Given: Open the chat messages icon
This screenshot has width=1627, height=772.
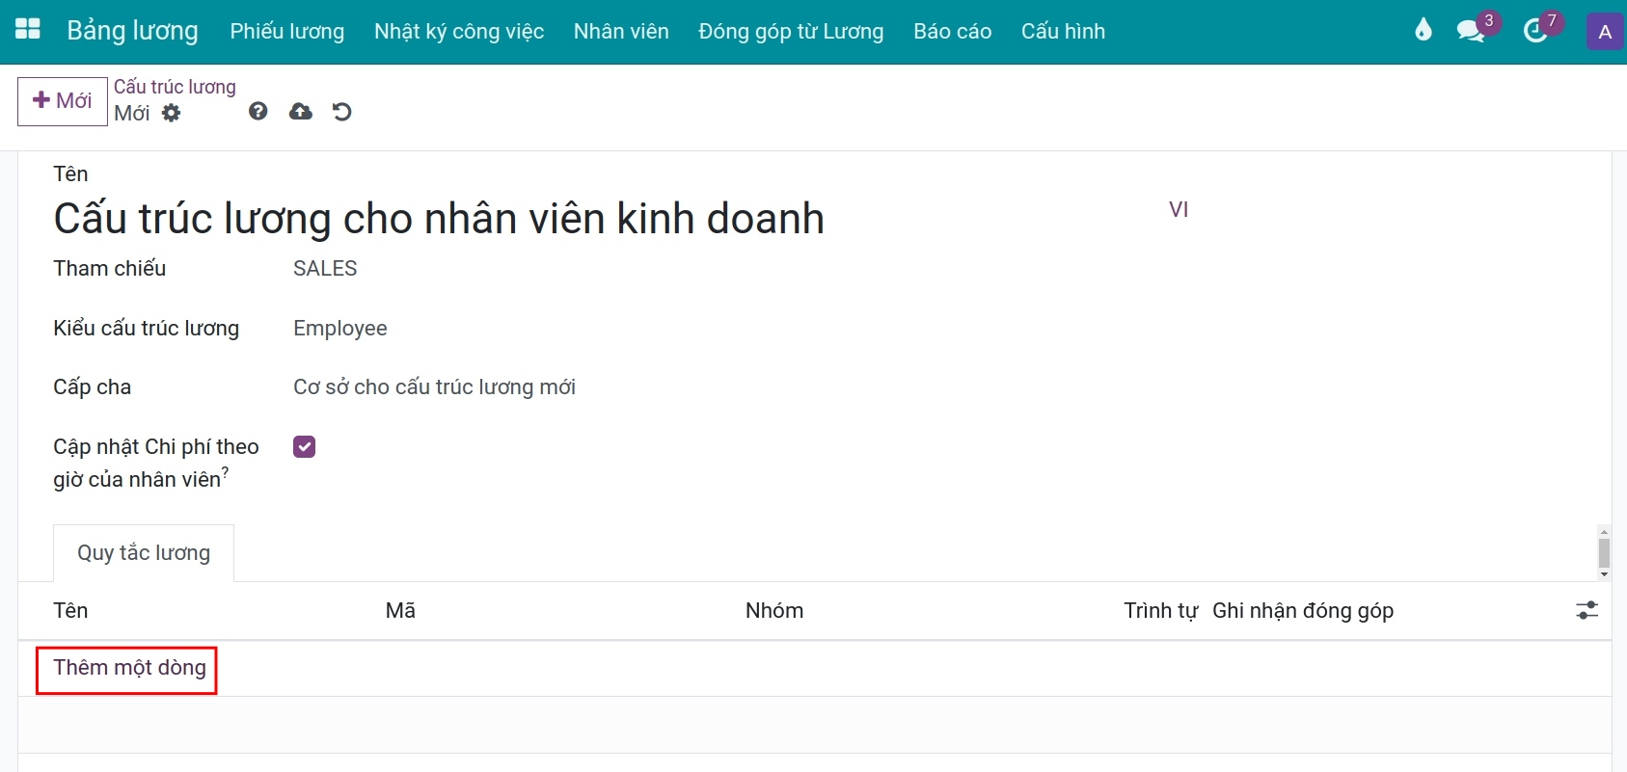Looking at the screenshot, I should pyautogui.click(x=1471, y=31).
